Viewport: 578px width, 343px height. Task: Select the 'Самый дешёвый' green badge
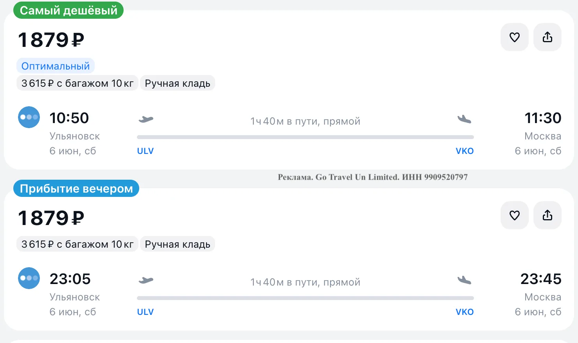pyautogui.click(x=68, y=10)
